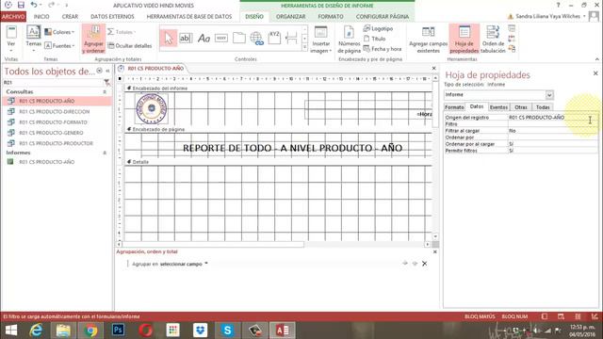
Task: Click the Detalle section bar
Action: (x=279, y=162)
